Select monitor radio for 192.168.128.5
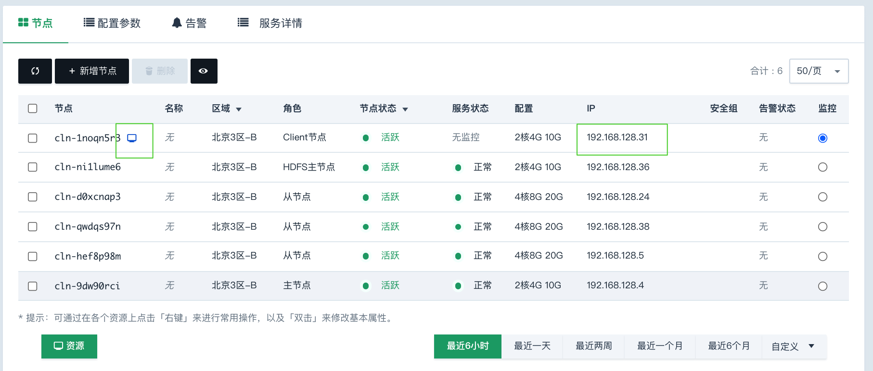Image resolution: width=873 pixels, height=371 pixels. [823, 257]
